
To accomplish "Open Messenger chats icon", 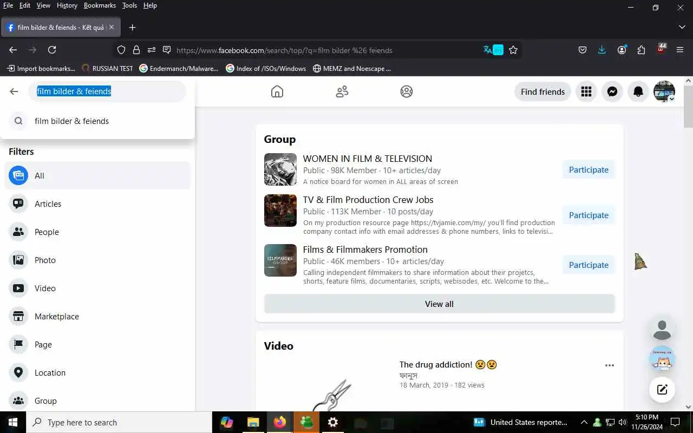I will [612, 91].
